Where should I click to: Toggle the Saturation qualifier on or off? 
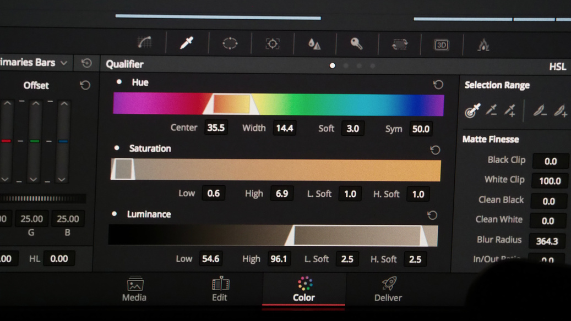(x=117, y=148)
